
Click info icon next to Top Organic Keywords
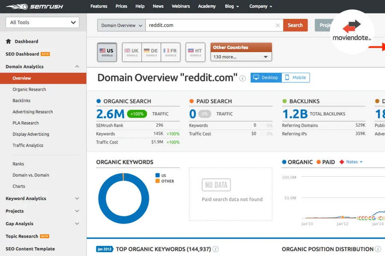pos(216,249)
